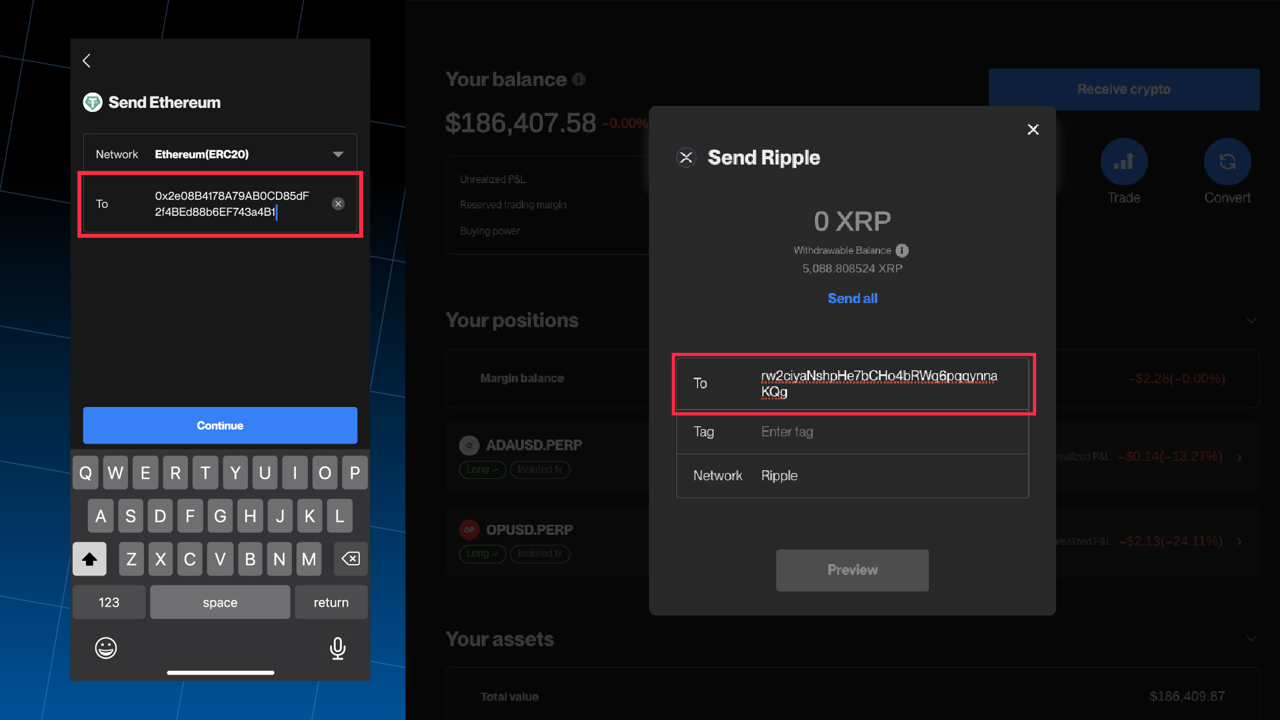Click the Your balance info icon
Screen dimensions: 1280x720
pyautogui.click(x=579, y=79)
